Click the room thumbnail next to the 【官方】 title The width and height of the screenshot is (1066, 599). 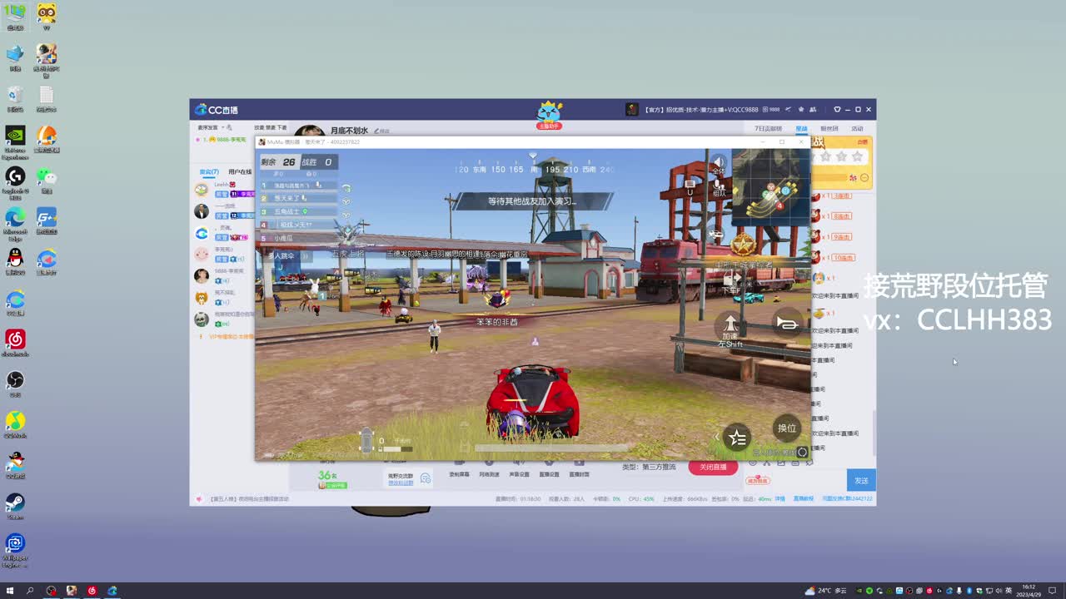click(632, 109)
